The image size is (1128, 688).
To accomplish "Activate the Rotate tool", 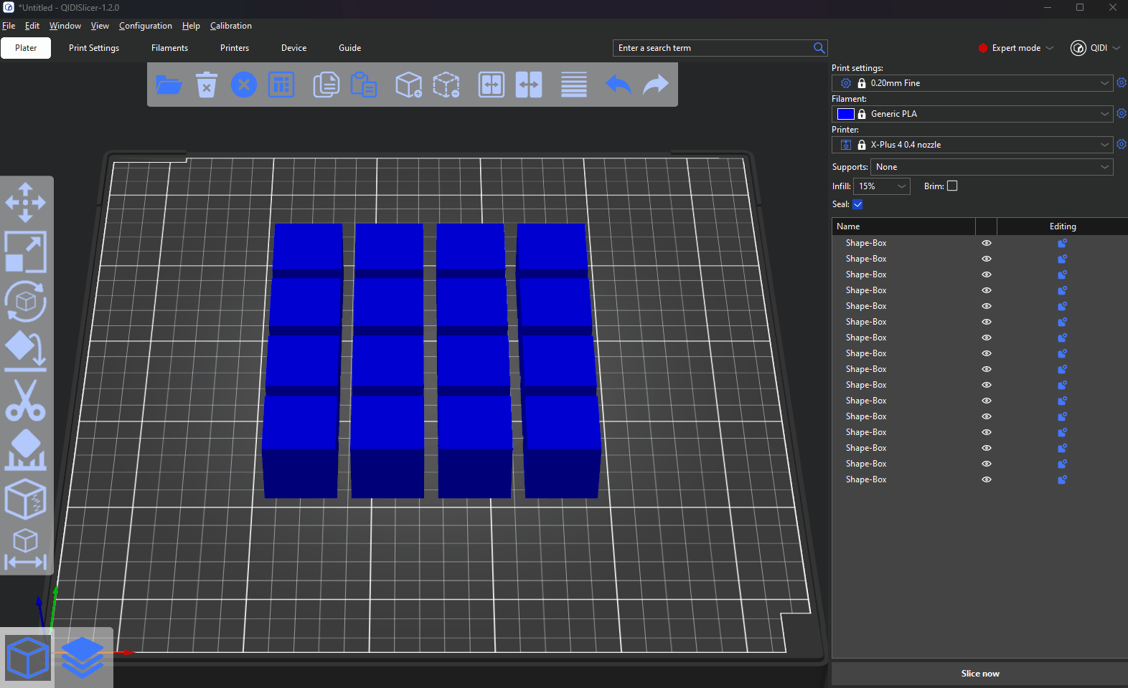I will 26,302.
